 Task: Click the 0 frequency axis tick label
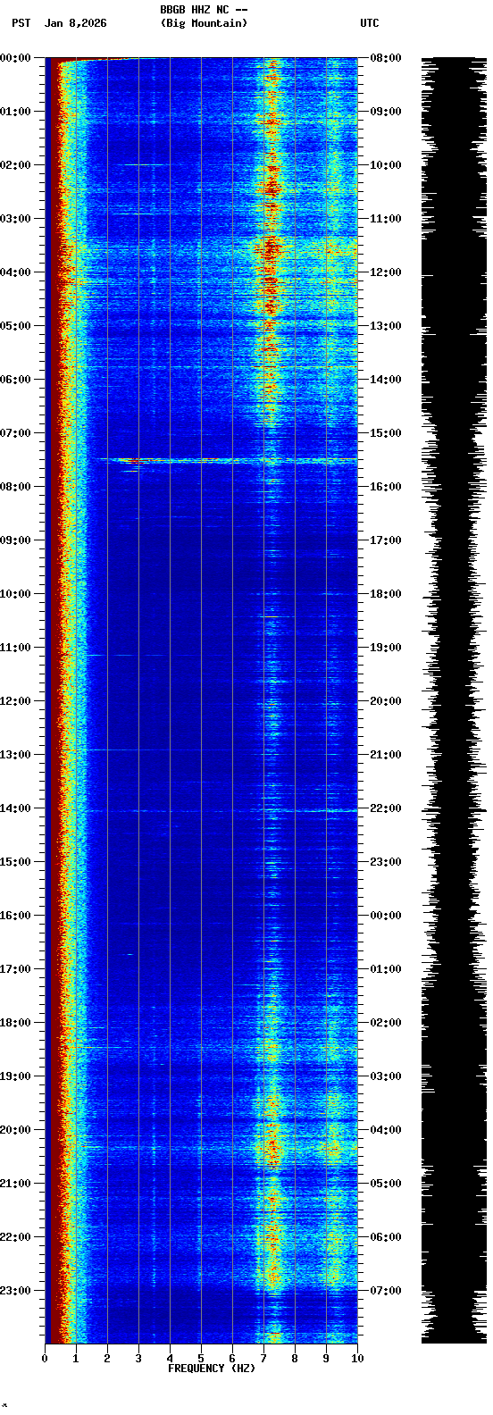point(45,1359)
